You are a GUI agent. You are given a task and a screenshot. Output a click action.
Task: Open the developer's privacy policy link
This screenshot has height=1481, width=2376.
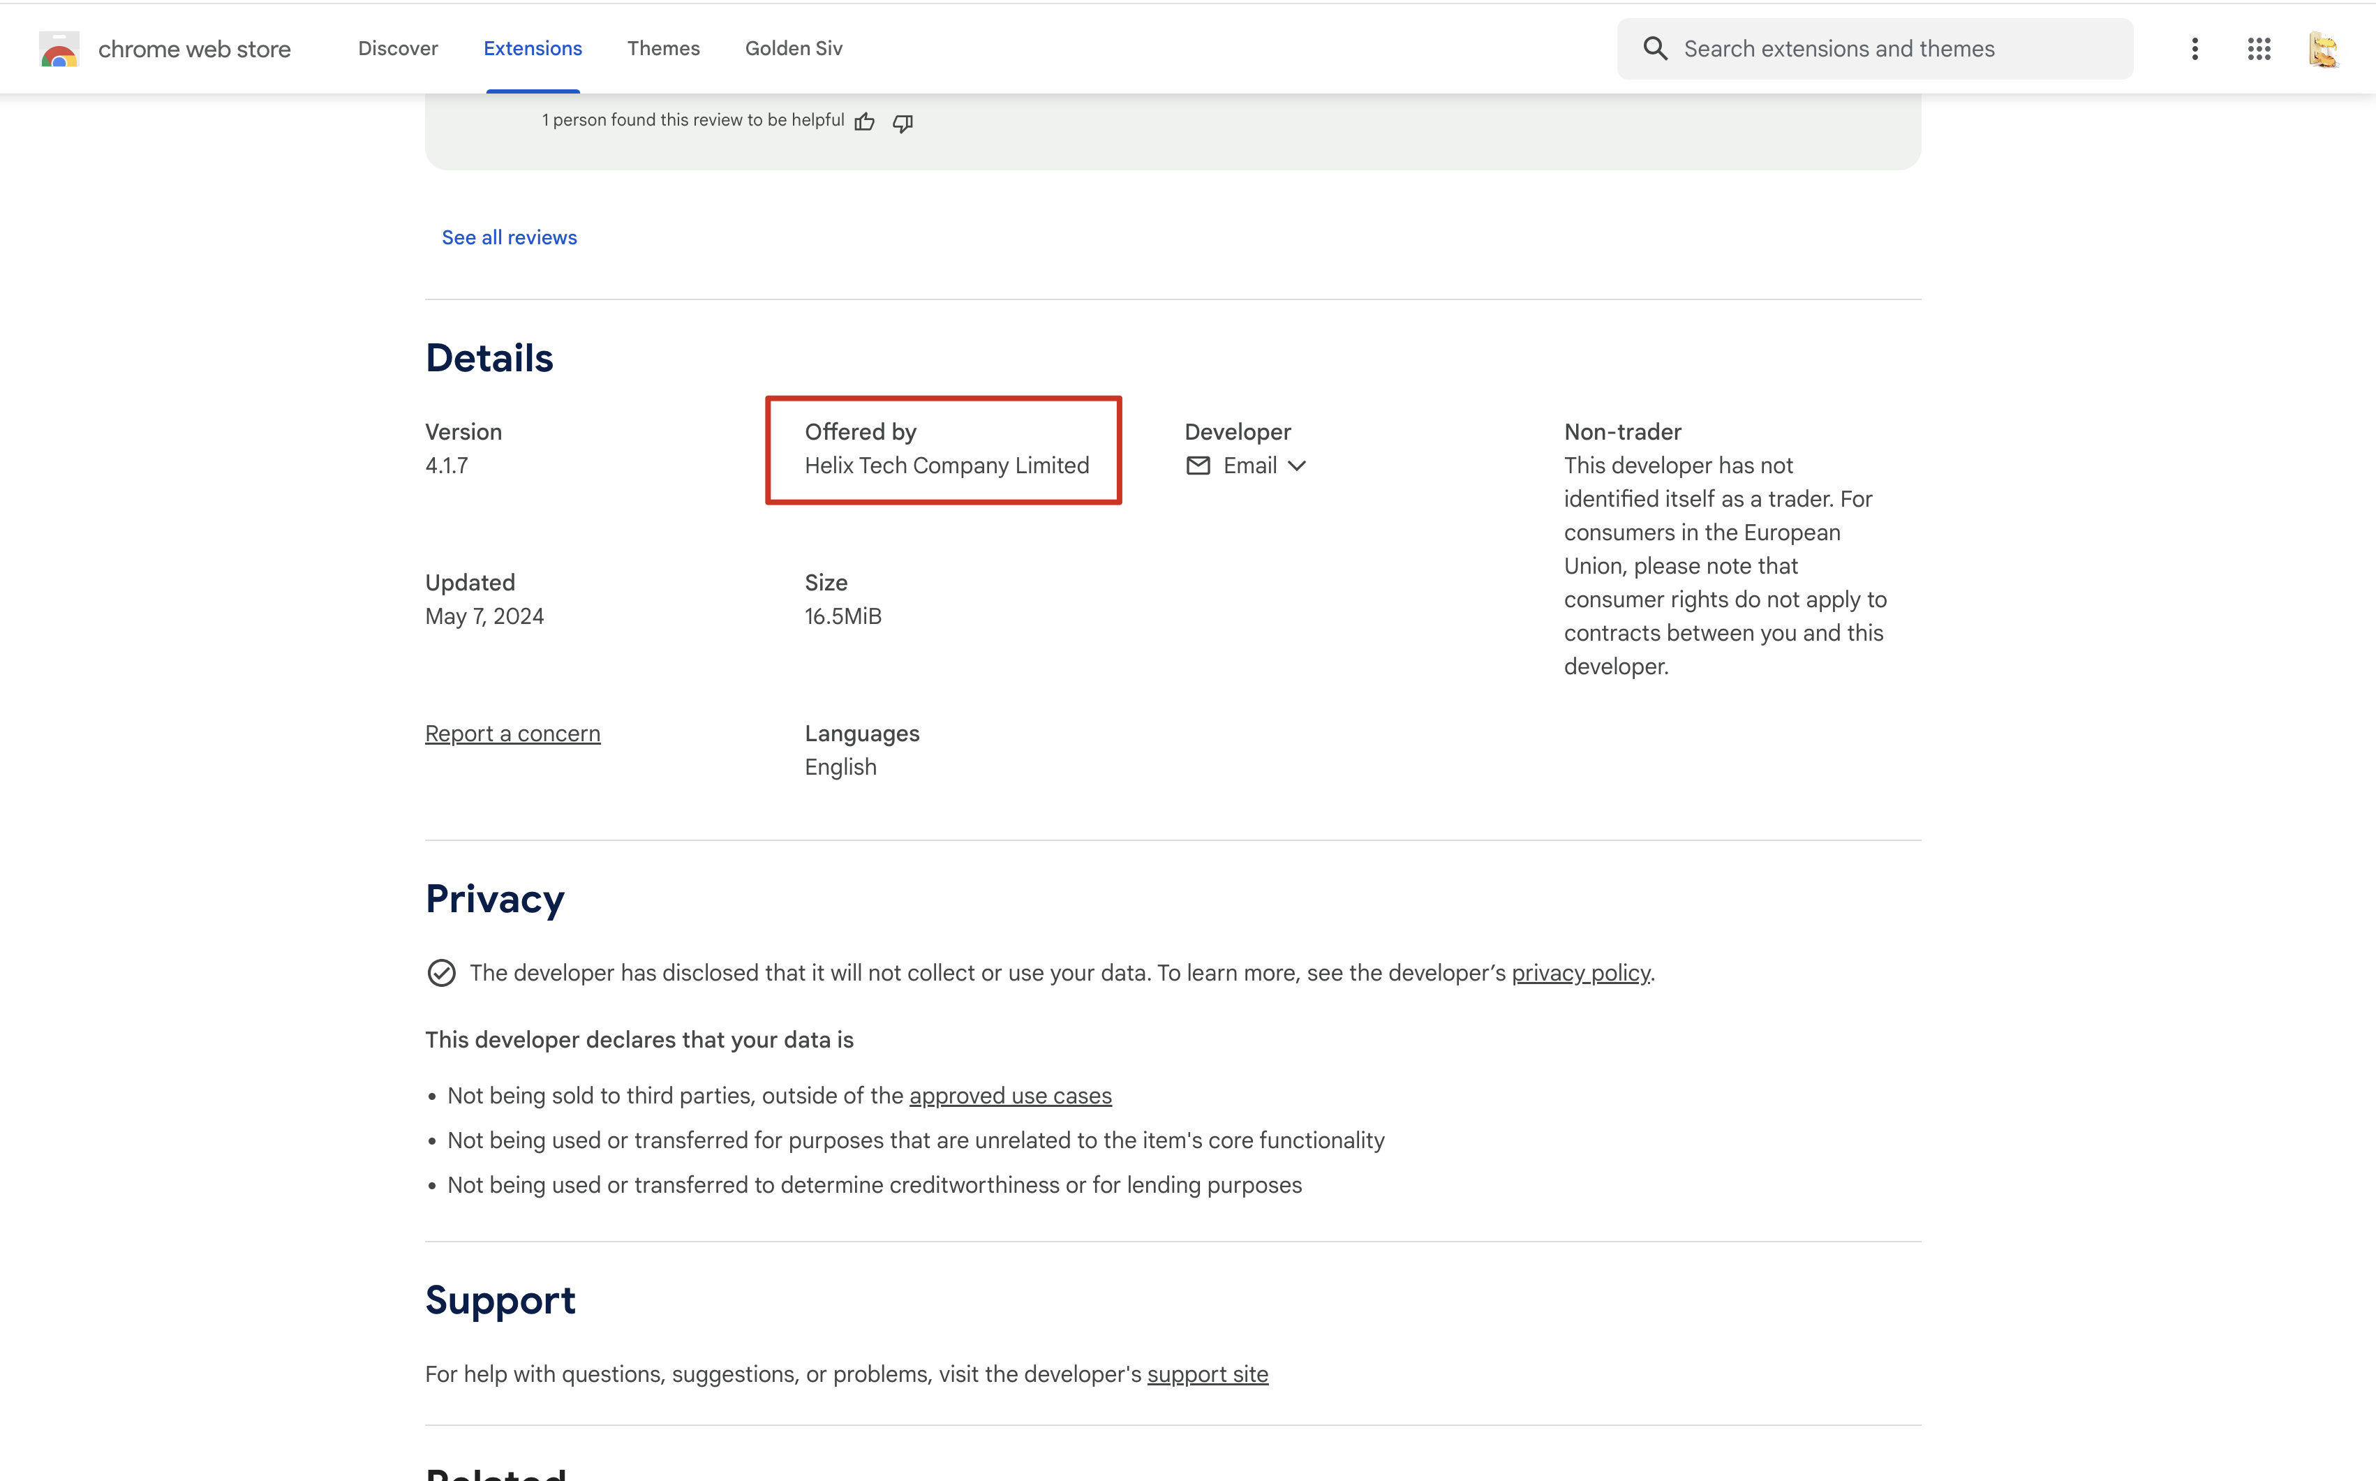tap(1581, 973)
